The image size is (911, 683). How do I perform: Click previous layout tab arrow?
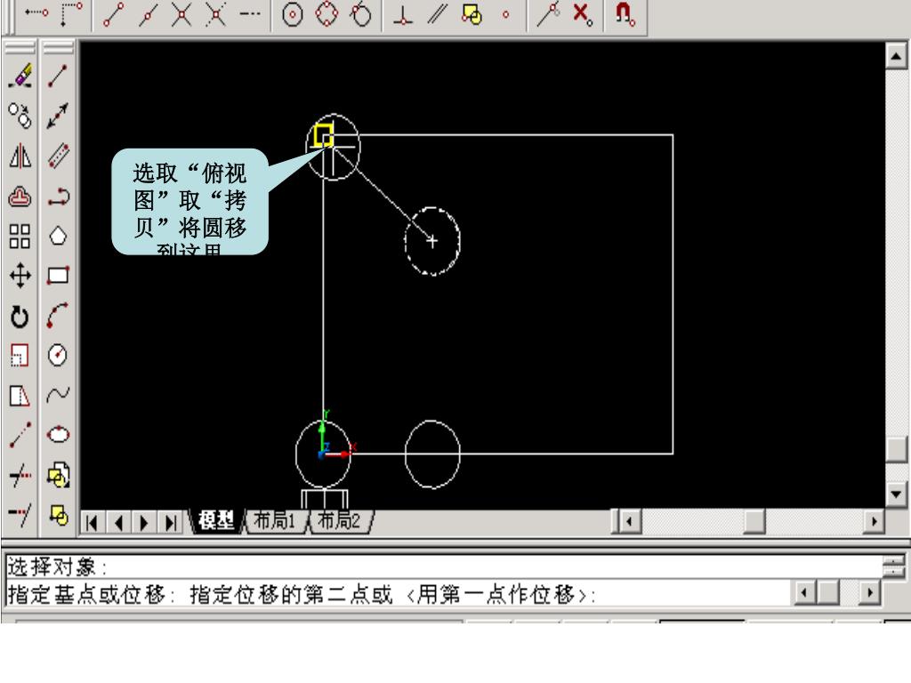pos(118,523)
